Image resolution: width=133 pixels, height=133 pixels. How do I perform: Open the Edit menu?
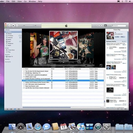(13, 1)
